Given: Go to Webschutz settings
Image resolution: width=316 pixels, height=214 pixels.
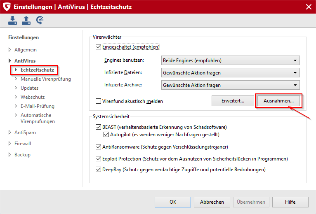Looking at the screenshot, I should 33,97.
